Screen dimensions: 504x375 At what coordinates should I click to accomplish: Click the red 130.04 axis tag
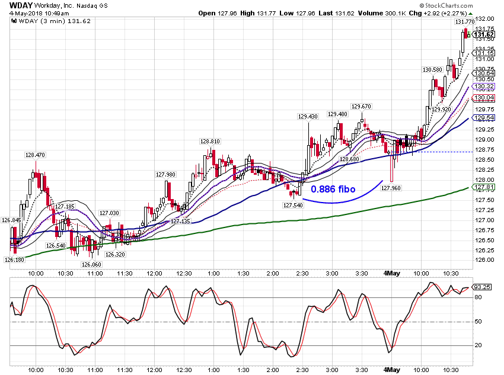483,98
